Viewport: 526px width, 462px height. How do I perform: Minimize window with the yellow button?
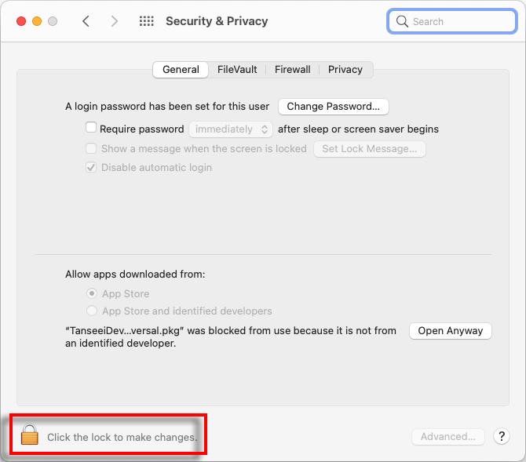pos(37,21)
